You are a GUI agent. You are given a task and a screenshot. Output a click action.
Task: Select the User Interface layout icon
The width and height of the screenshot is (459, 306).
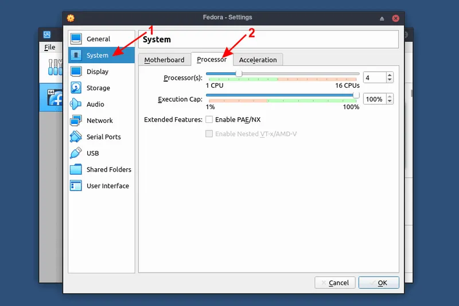(76, 185)
